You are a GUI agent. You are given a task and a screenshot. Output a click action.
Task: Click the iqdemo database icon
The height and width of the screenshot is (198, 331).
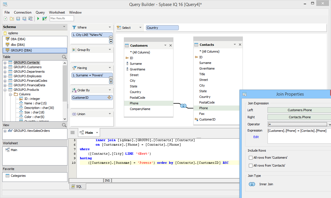5,33
